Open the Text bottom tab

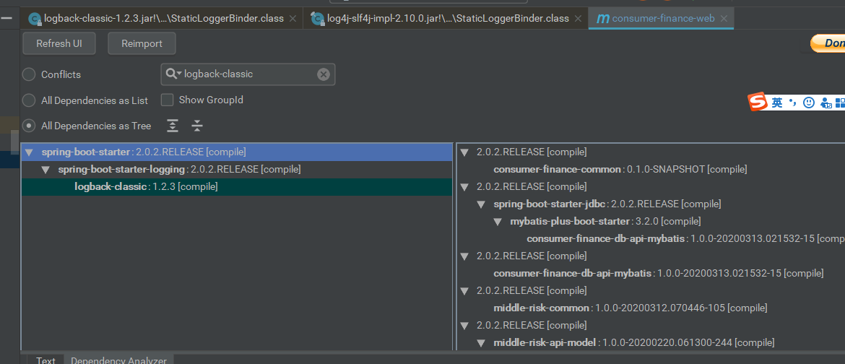coord(45,360)
